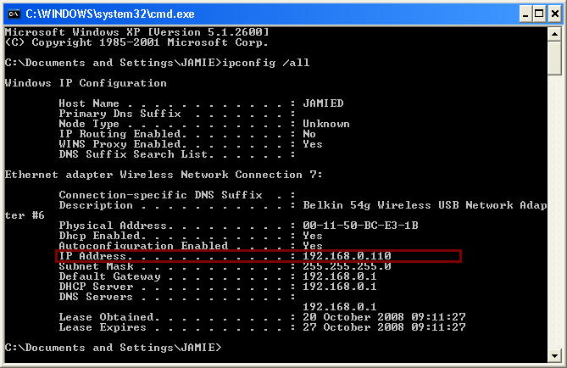
Task: Click the Subnet Mask line
Action: click(225, 266)
